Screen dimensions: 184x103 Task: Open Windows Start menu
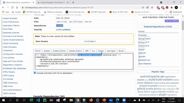click(x=3, y=100)
